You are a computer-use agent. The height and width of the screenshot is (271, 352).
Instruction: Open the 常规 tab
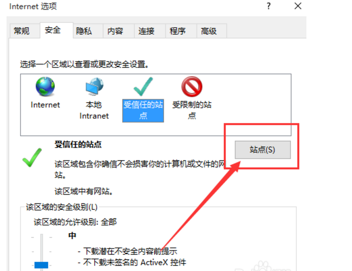(x=22, y=31)
